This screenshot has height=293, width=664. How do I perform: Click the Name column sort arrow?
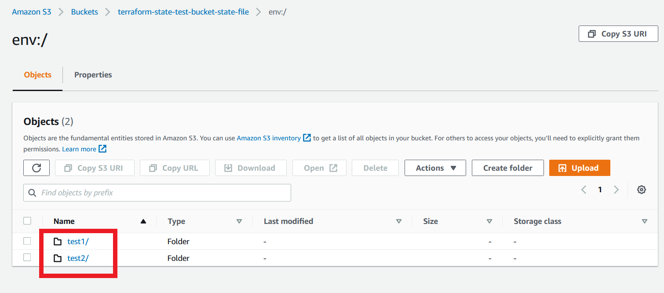pos(143,221)
